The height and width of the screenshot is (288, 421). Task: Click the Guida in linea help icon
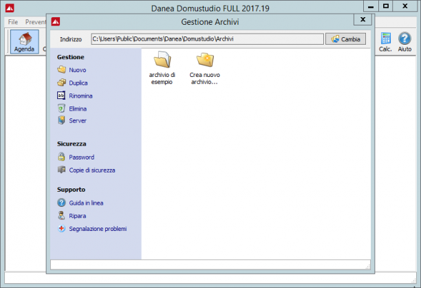point(61,203)
